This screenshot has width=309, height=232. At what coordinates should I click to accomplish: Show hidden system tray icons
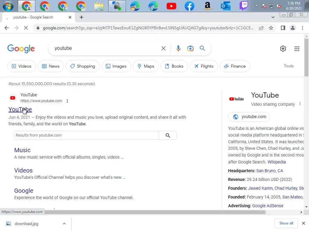(256, 6)
